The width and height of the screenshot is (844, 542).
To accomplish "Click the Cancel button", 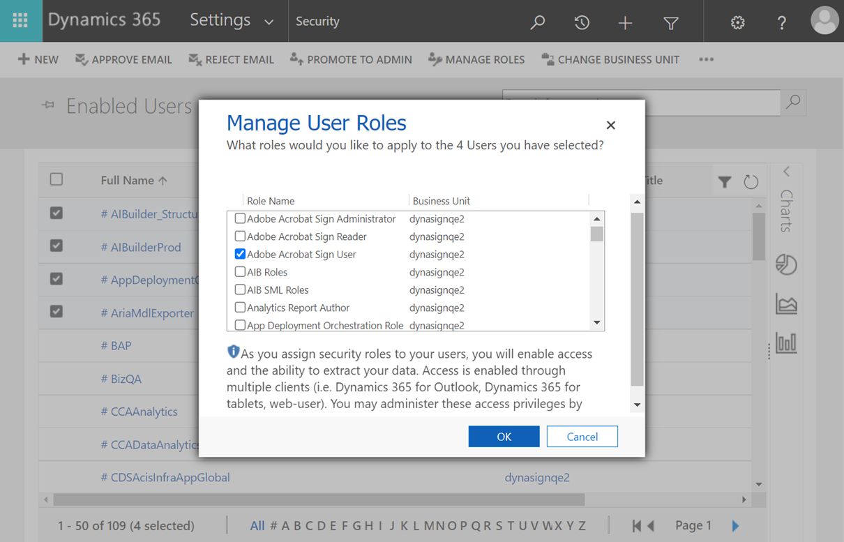I will point(582,437).
